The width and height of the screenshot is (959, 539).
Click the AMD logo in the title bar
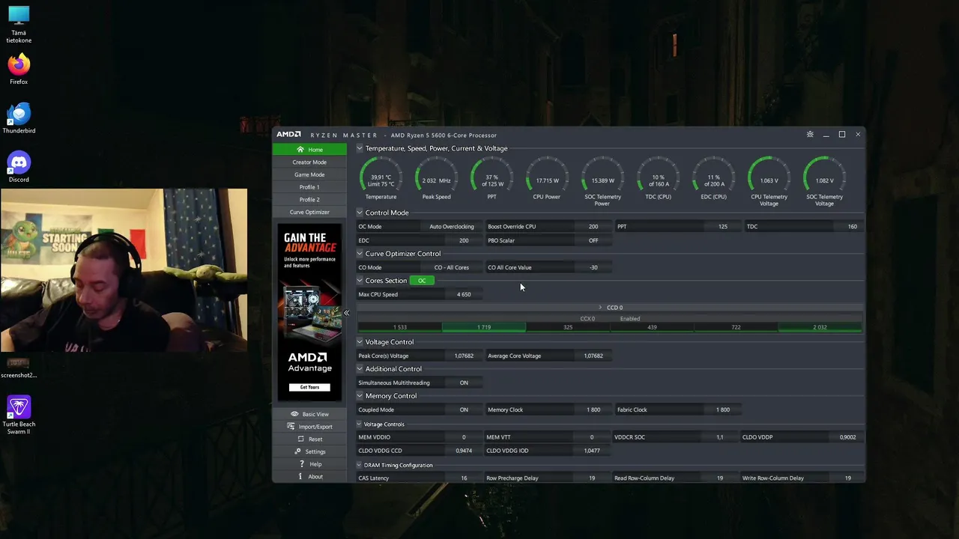click(288, 135)
